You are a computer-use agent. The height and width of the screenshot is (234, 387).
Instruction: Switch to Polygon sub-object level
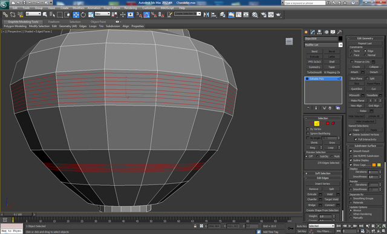[328, 123]
